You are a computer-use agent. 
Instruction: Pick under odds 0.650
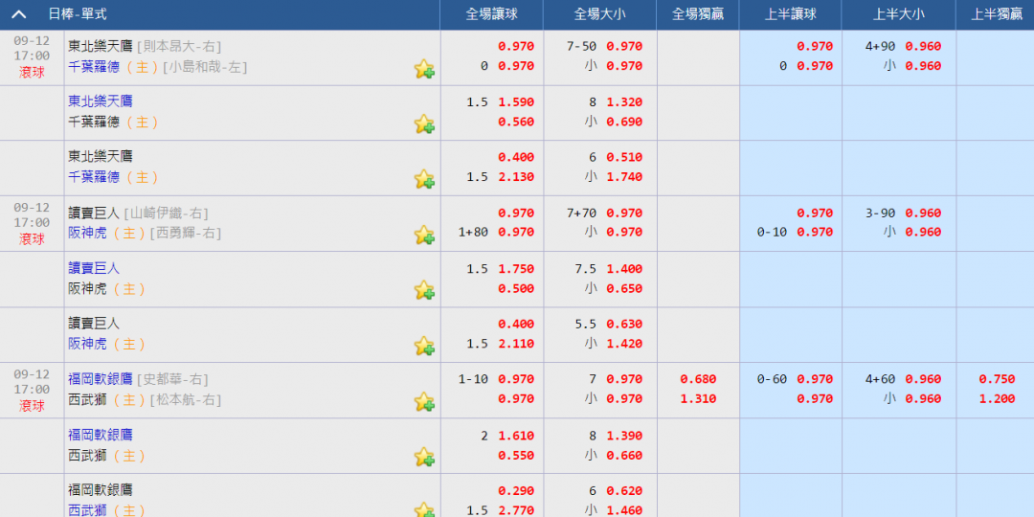point(624,289)
